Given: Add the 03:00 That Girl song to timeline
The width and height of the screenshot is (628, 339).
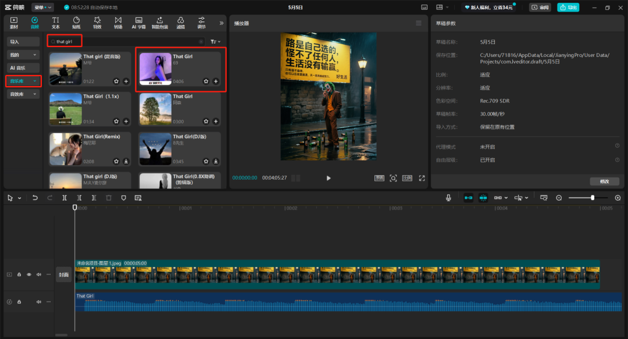Looking at the screenshot, I should (216, 122).
